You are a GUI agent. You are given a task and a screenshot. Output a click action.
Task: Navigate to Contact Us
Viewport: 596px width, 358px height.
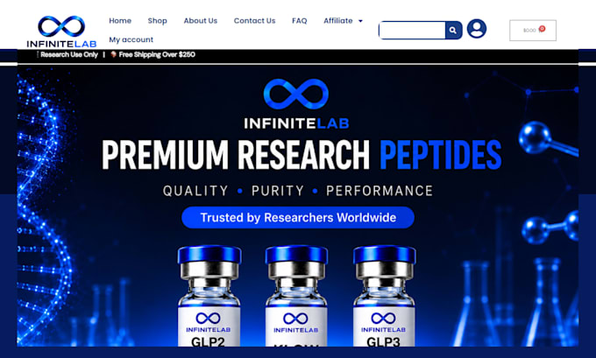[254, 21]
